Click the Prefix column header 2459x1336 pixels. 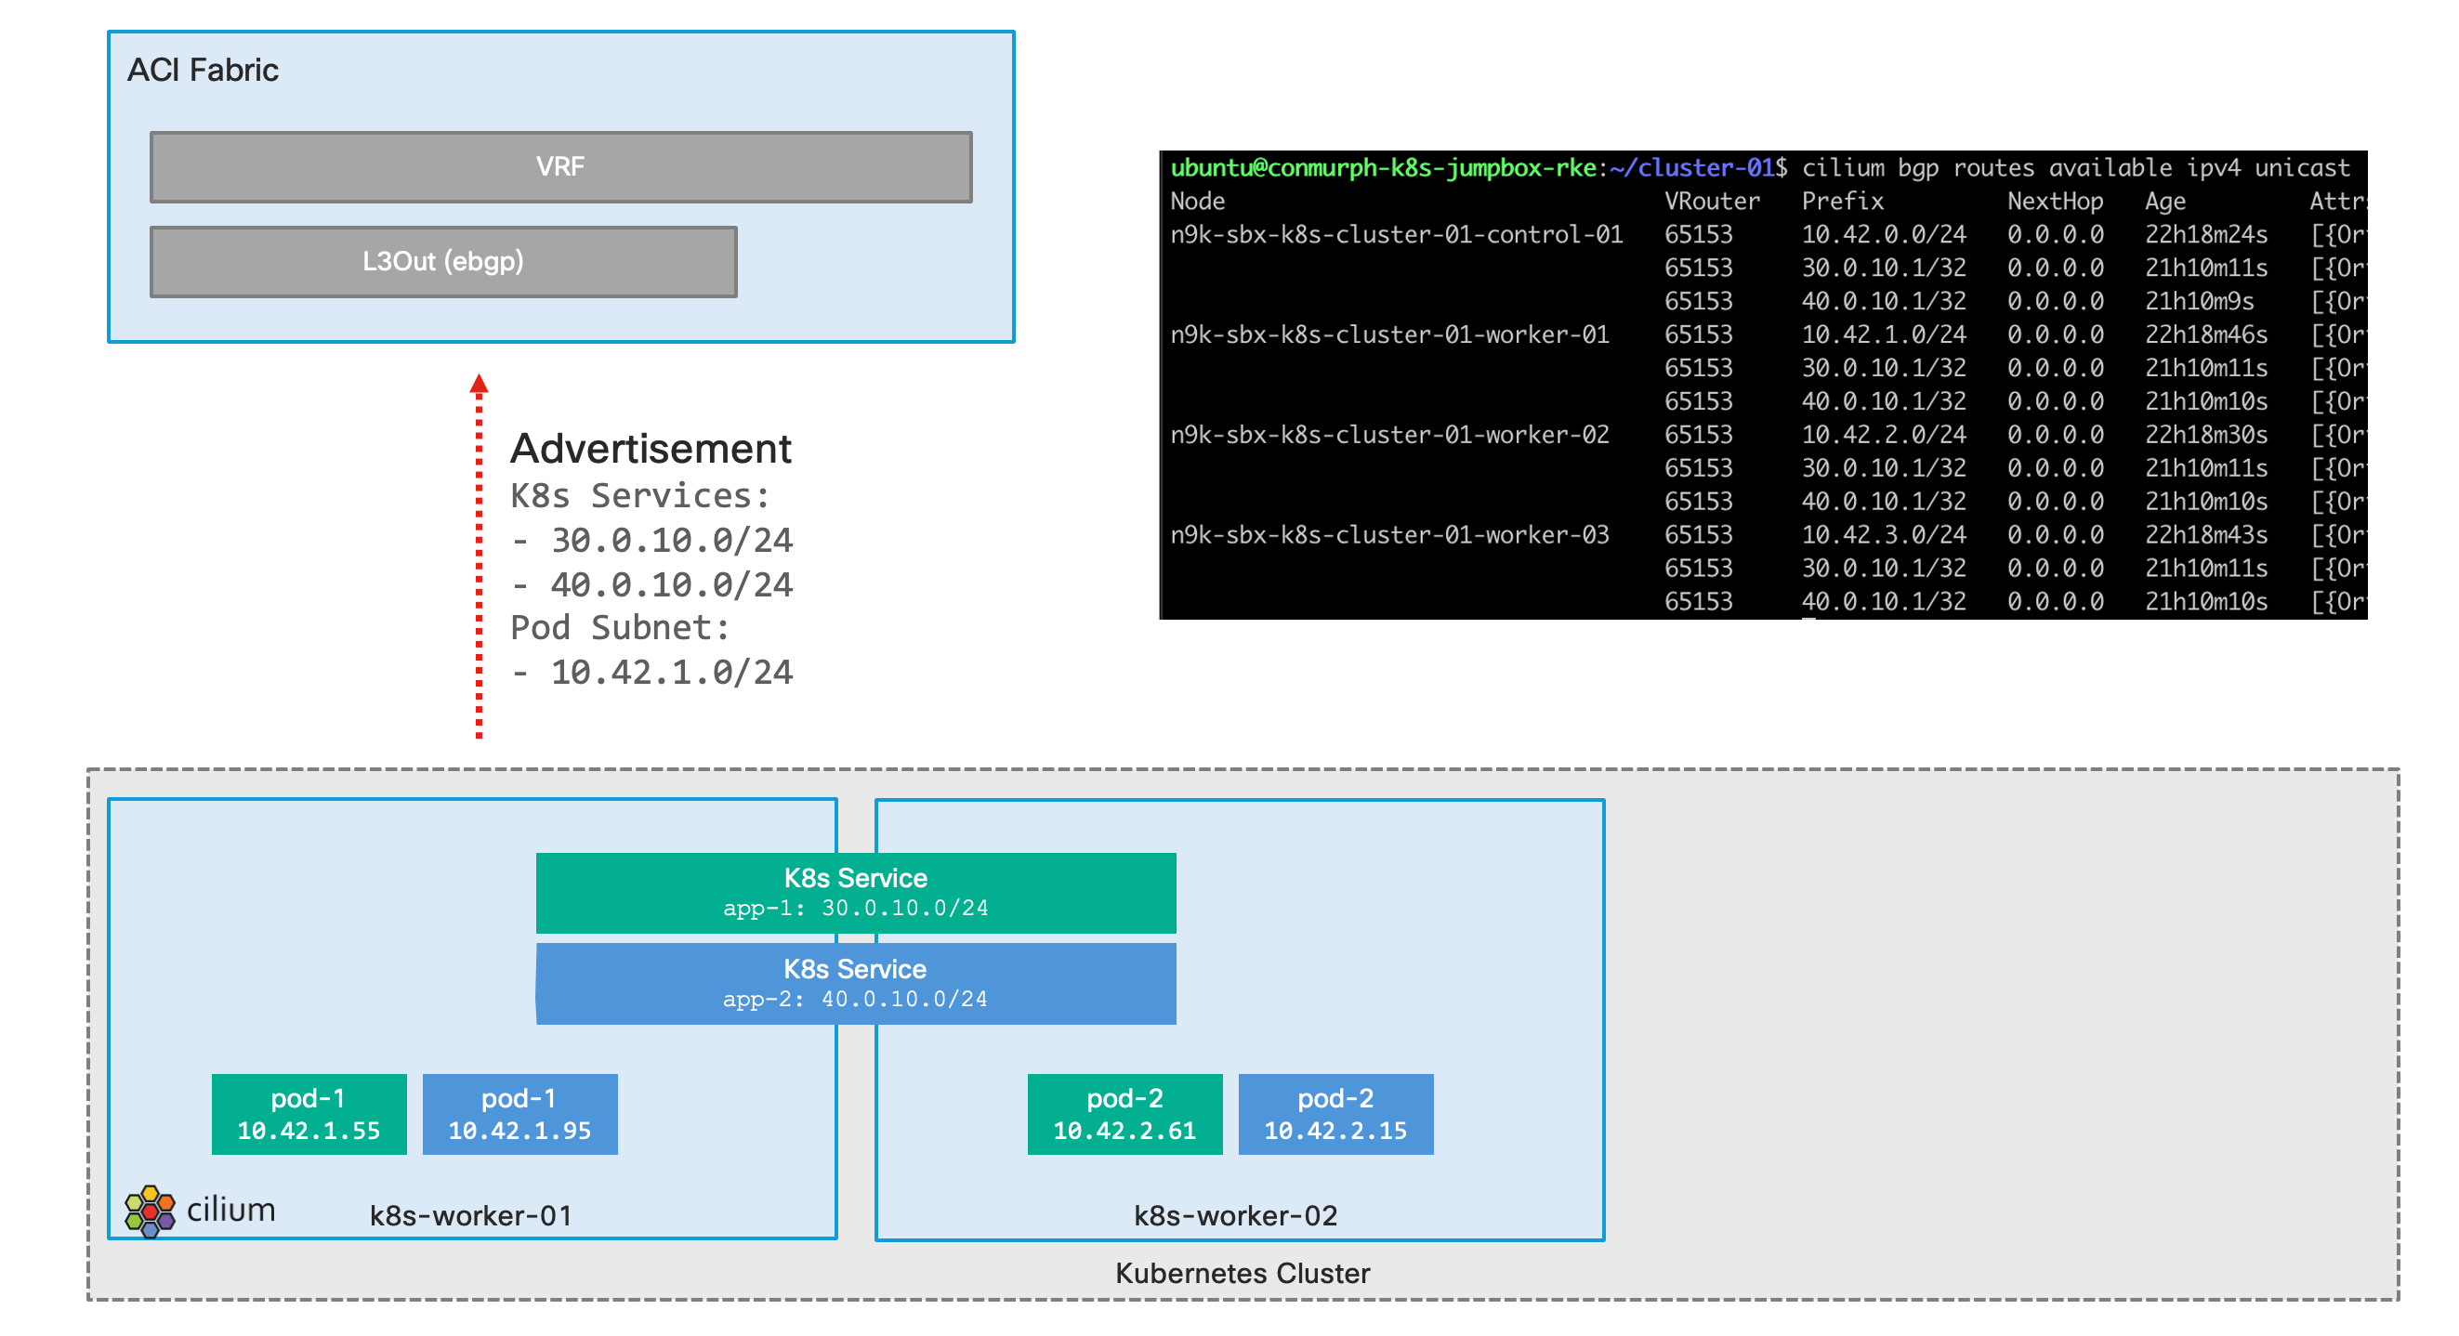pyautogui.click(x=1843, y=202)
